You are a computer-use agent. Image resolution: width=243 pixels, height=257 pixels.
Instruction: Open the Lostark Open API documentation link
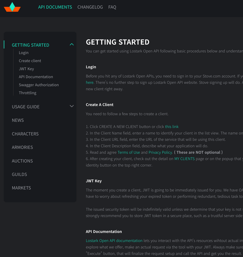click(114, 241)
